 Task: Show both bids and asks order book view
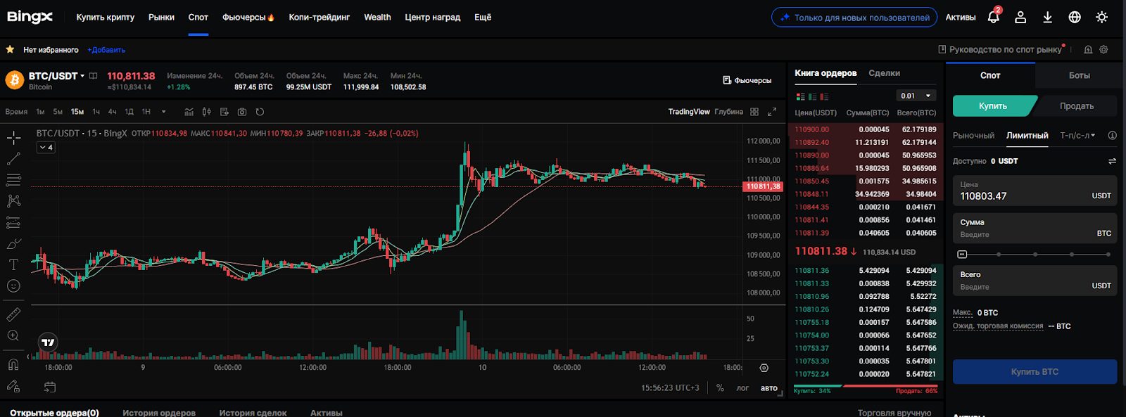[x=800, y=96]
